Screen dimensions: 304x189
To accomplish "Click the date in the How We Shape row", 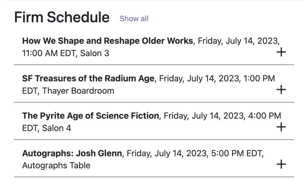I will point(238,41).
